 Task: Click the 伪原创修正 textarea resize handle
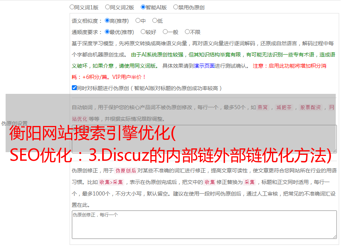click(335, 237)
